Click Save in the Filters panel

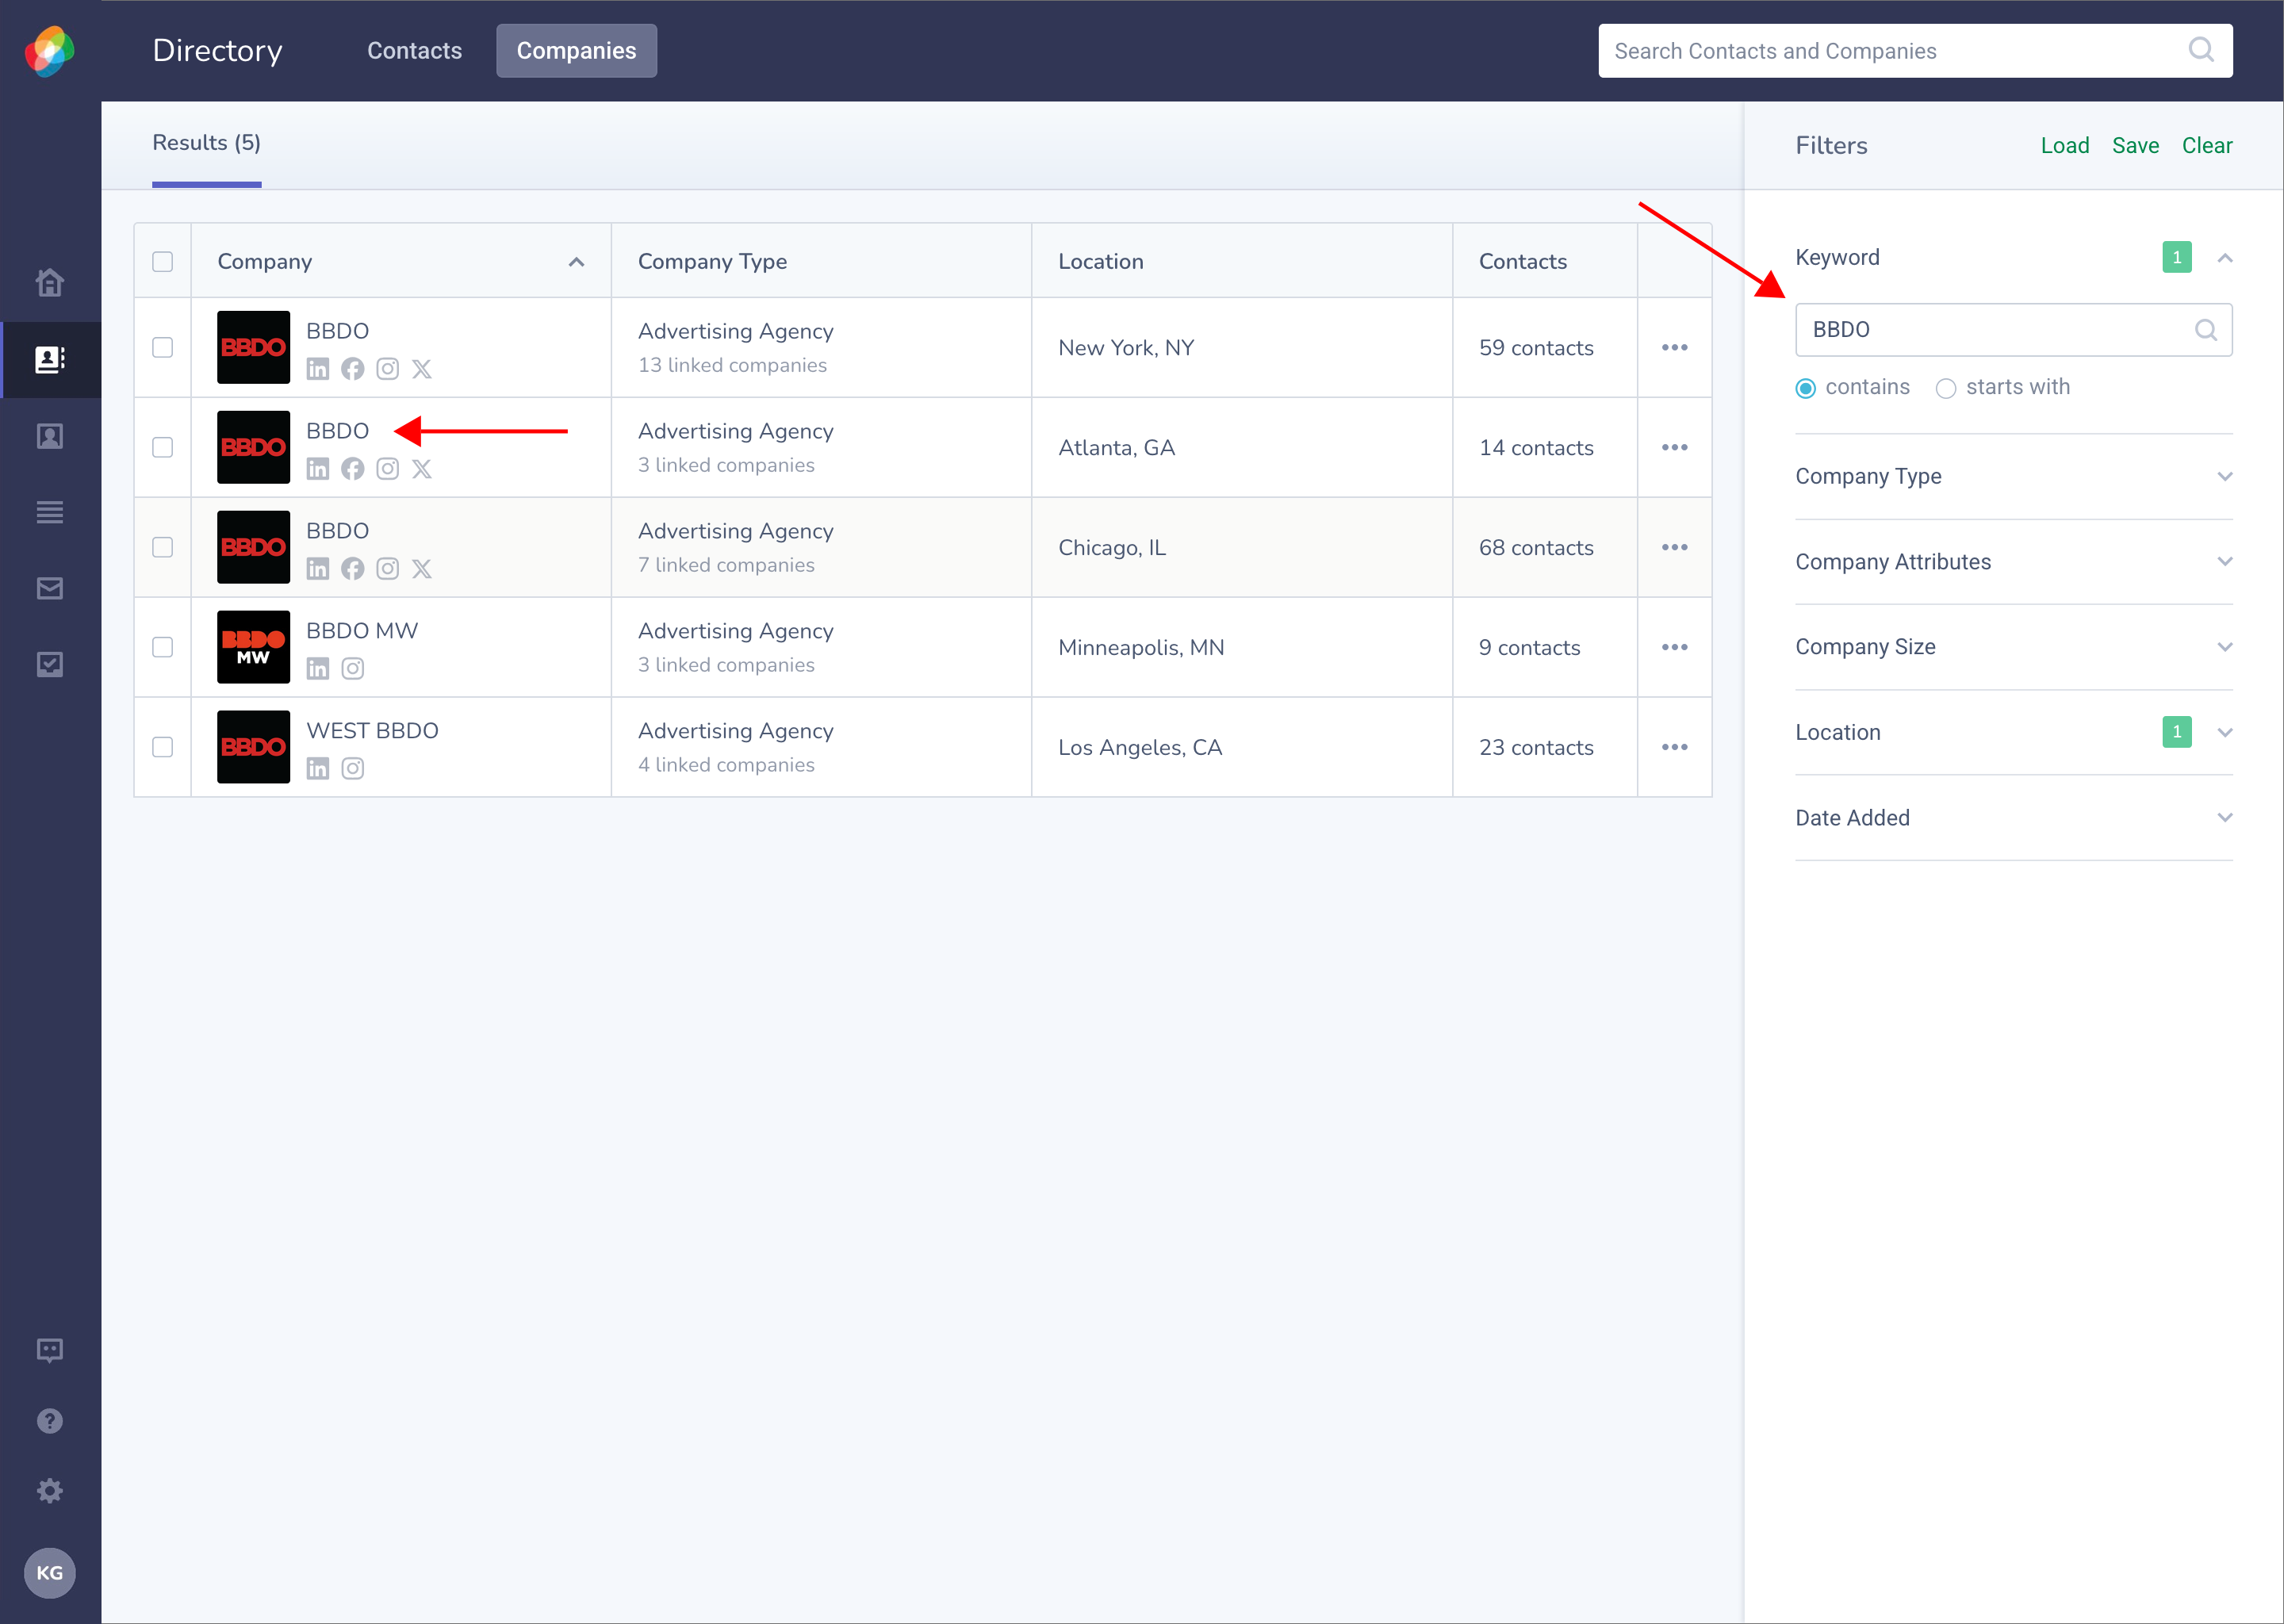[2136, 146]
